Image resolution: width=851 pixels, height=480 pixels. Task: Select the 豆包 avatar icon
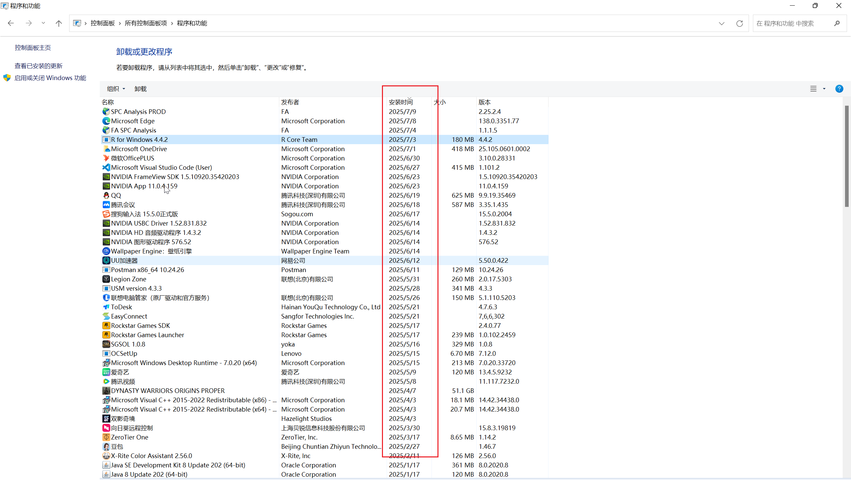(106, 446)
